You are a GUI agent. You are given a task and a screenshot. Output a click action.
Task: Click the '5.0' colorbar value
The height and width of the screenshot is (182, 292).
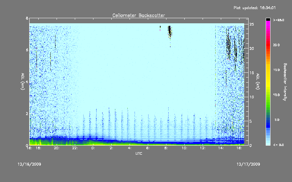coord(277,120)
